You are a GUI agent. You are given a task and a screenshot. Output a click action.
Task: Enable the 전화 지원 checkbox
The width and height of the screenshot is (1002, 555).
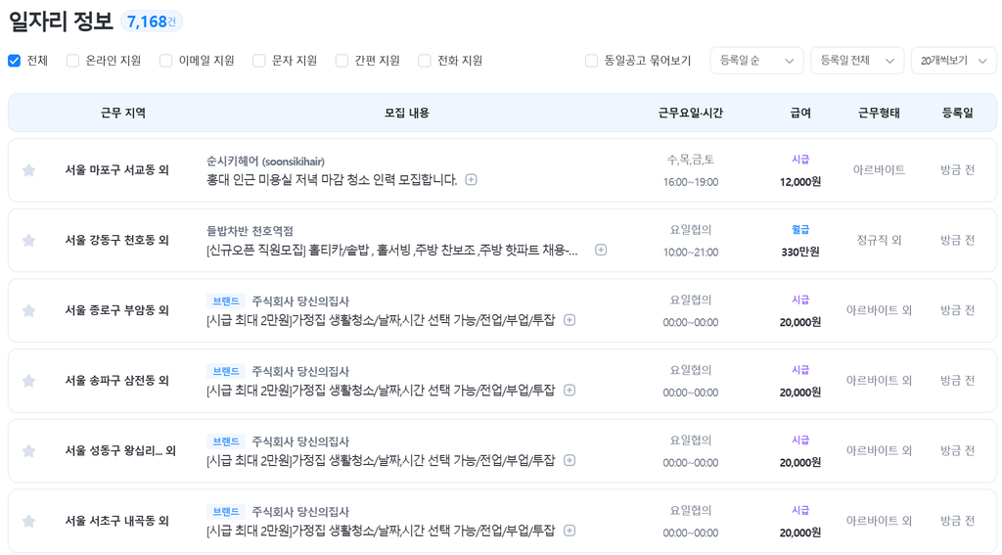[x=425, y=61]
